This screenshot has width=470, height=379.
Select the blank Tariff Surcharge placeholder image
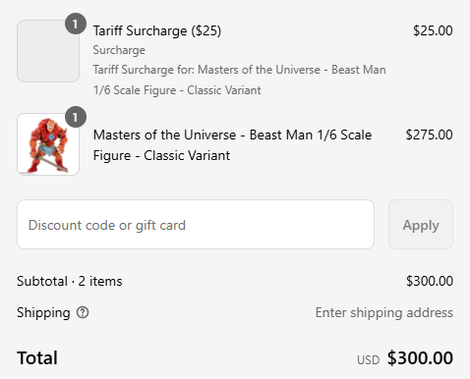click(x=48, y=51)
